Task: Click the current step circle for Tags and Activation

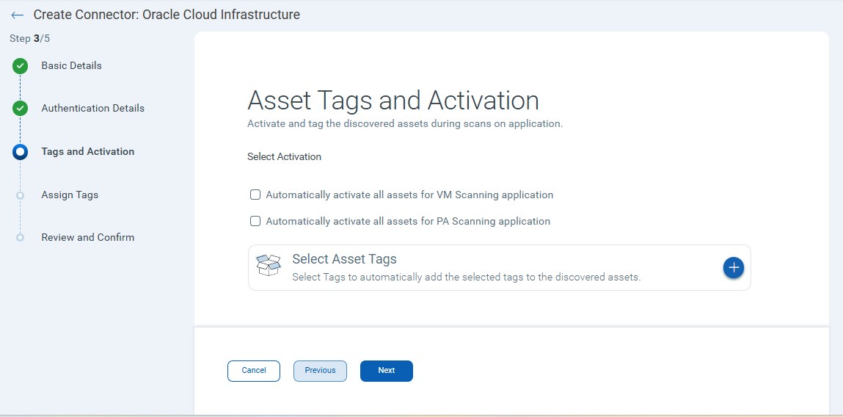Action: click(20, 152)
